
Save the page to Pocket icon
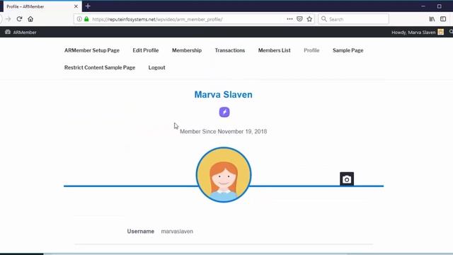(x=299, y=19)
